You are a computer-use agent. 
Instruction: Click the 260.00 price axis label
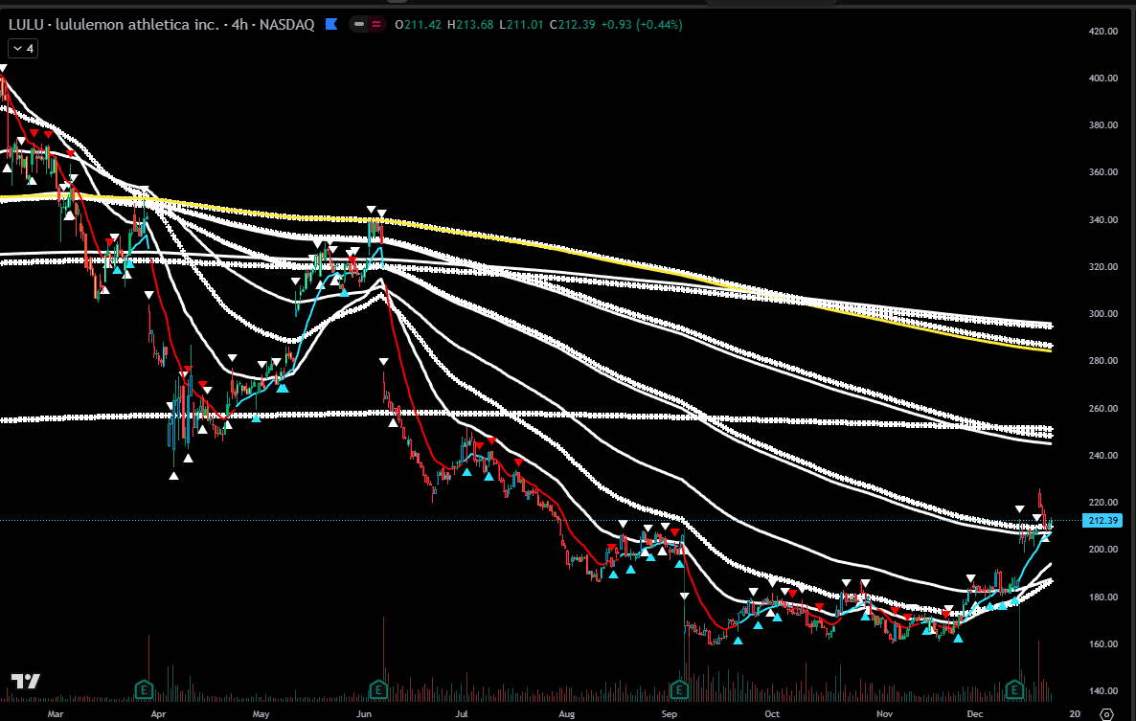(1103, 408)
